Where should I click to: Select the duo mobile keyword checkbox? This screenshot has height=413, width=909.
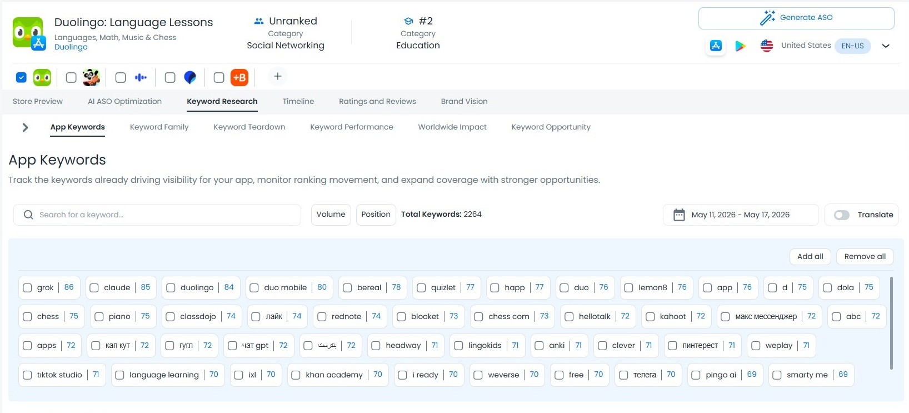click(254, 287)
